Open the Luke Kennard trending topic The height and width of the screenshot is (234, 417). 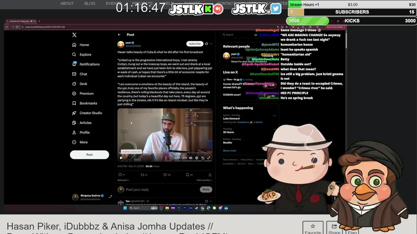click(x=231, y=119)
